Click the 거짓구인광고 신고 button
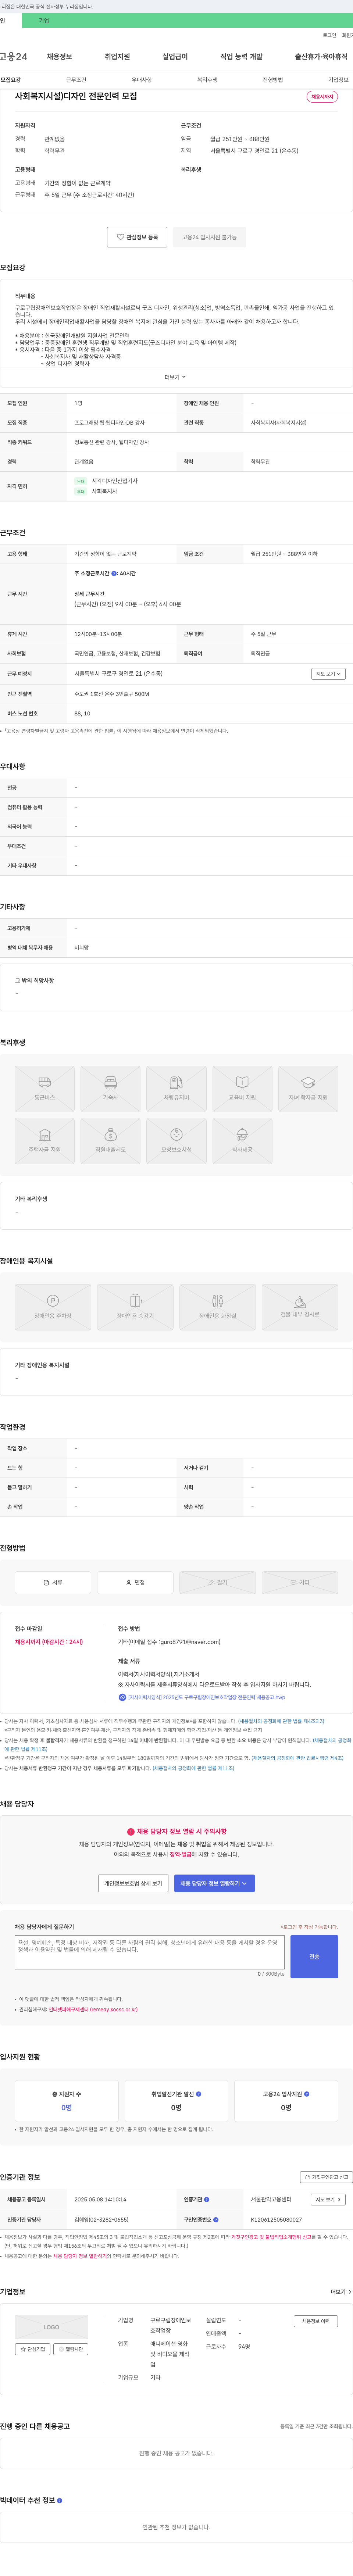Viewport: 353px width, 2576px height. (x=326, y=2177)
